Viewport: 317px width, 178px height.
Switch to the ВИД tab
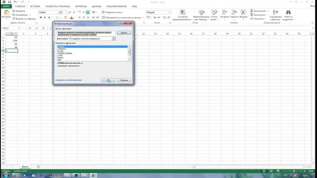[x=134, y=6]
